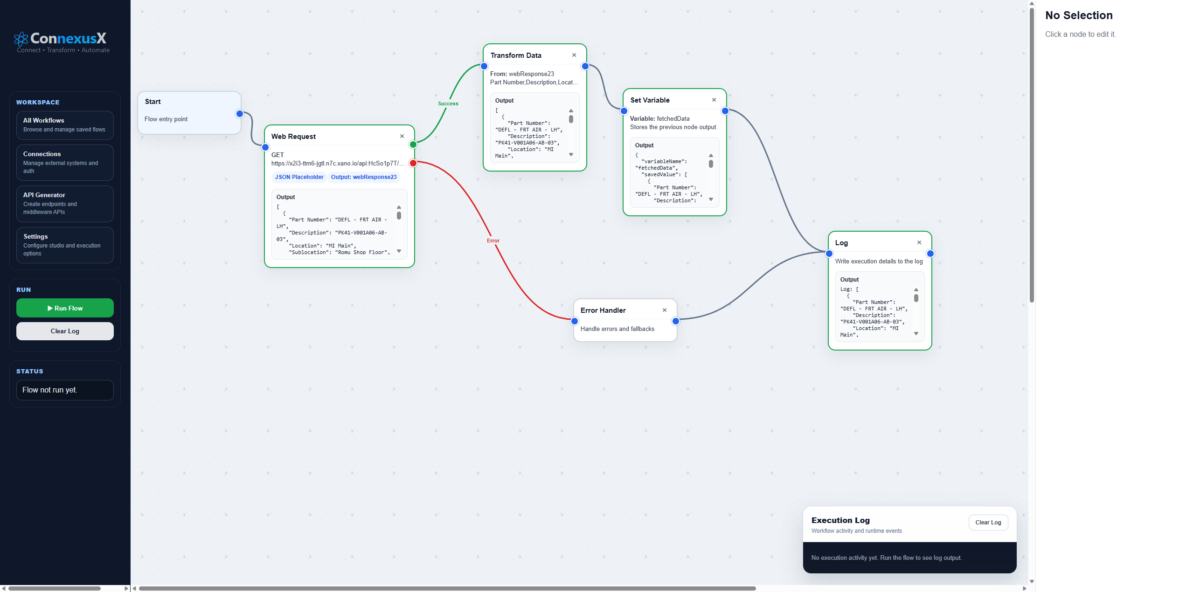Click the Output: webResponse23 badge
The height and width of the screenshot is (592, 1193).
[364, 177]
